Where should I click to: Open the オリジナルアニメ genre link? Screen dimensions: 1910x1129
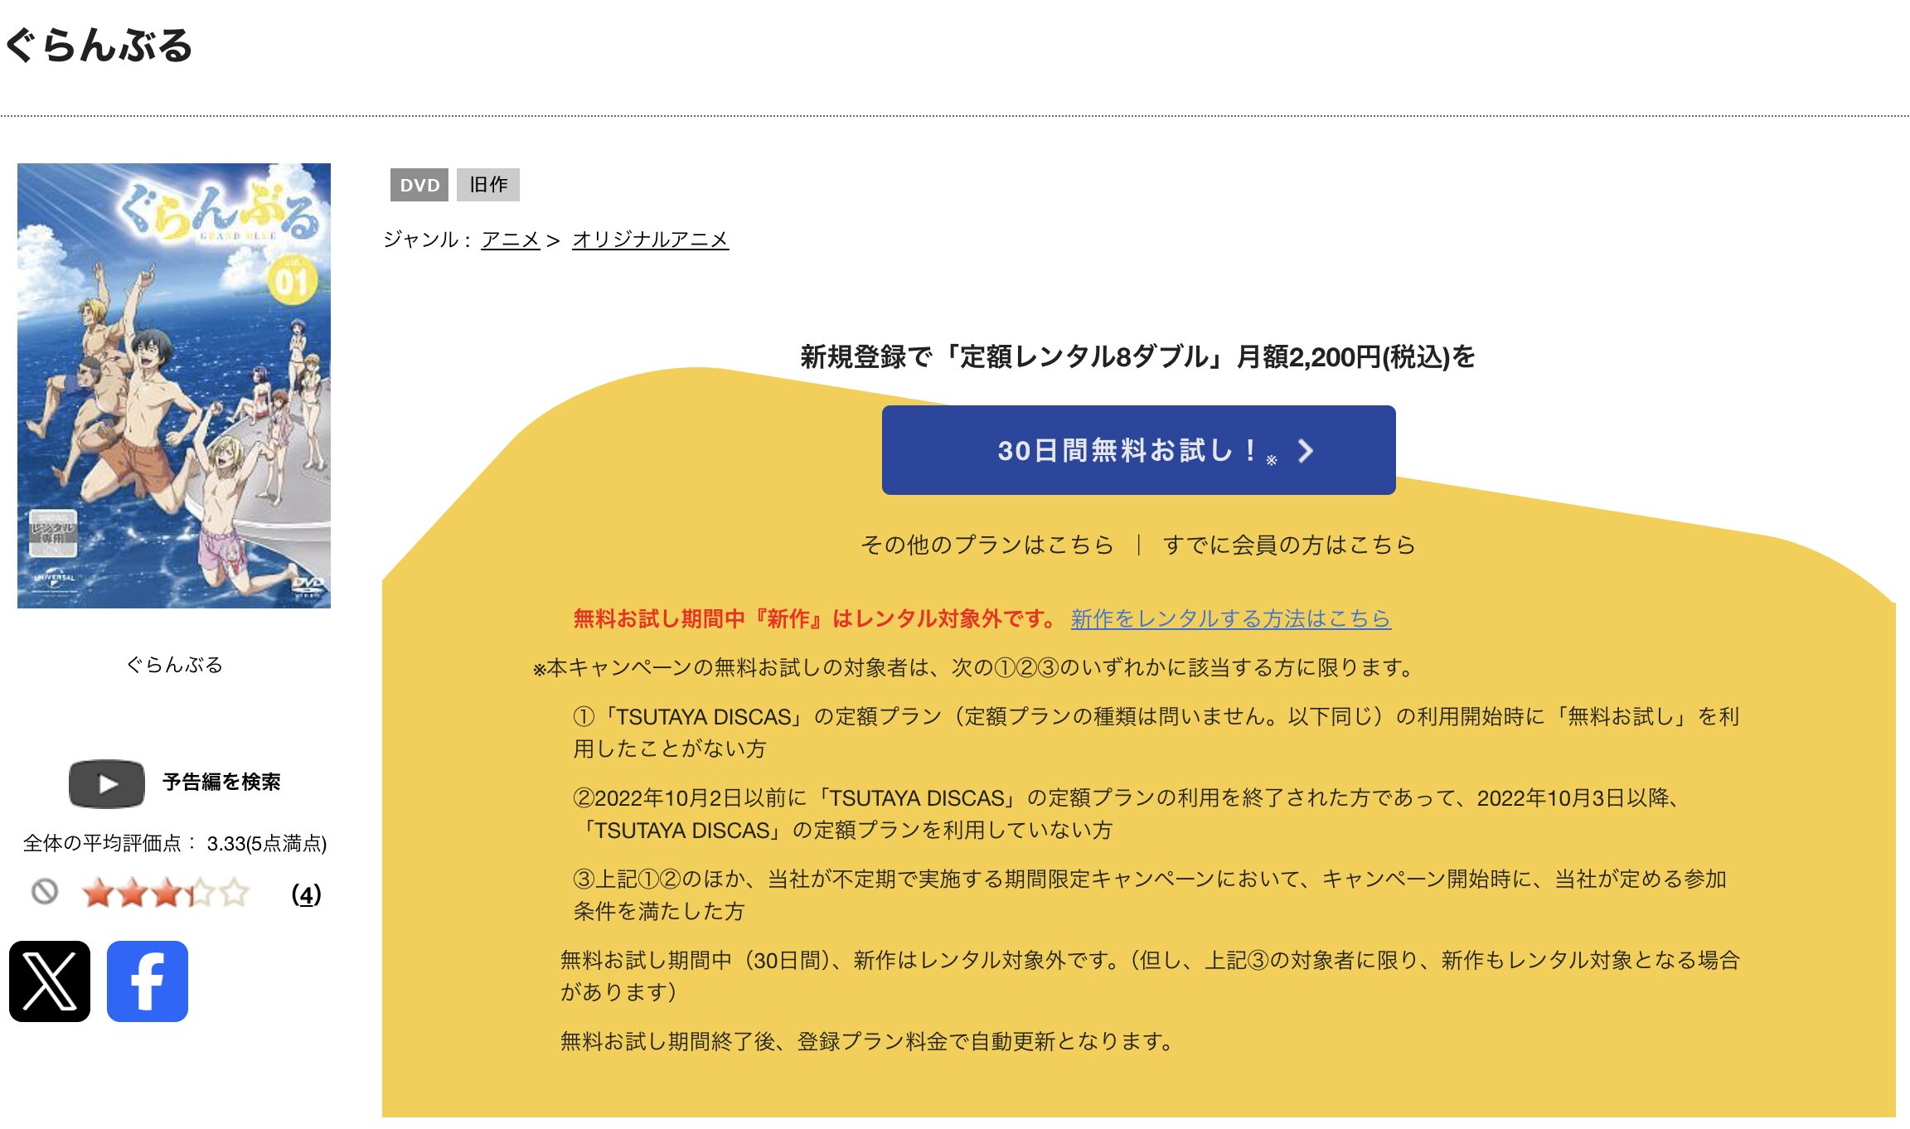pos(650,240)
